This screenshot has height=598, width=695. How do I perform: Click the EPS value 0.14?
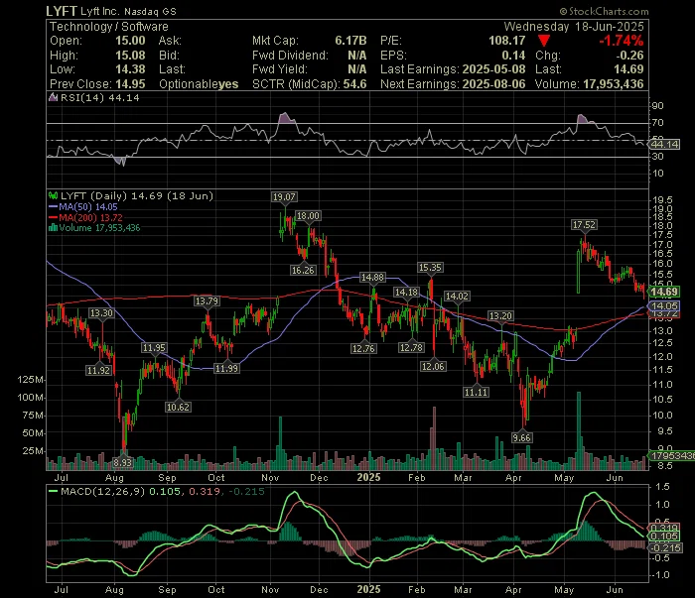click(513, 56)
